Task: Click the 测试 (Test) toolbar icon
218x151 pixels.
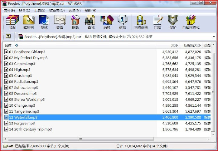Action: tap(44, 22)
